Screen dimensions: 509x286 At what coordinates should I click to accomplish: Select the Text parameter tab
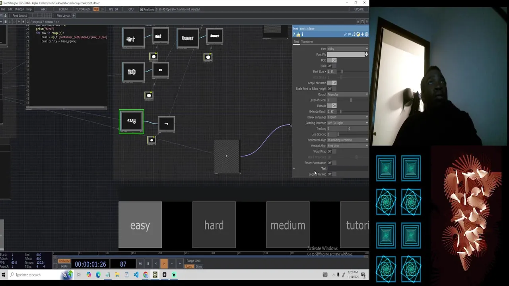point(296,42)
